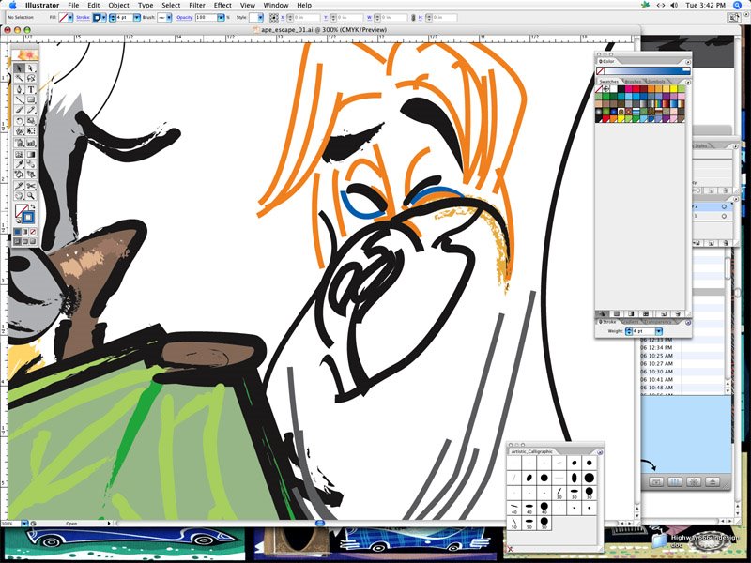Open Weight dropdown in Stroke panel
This screenshot has height=563, width=751.
tap(659, 331)
